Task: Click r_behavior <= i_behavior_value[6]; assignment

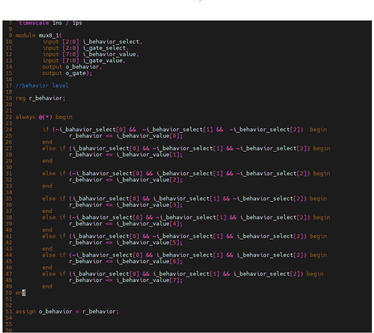Action: [126, 261]
